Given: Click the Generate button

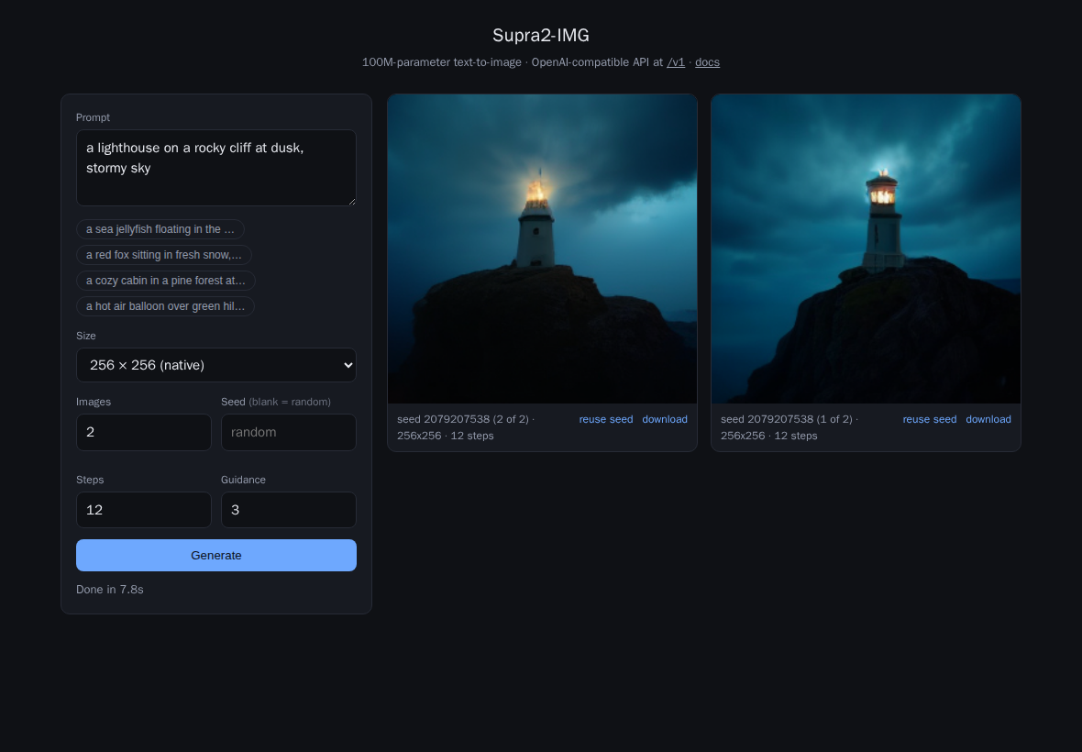Looking at the screenshot, I should [x=216, y=556].
